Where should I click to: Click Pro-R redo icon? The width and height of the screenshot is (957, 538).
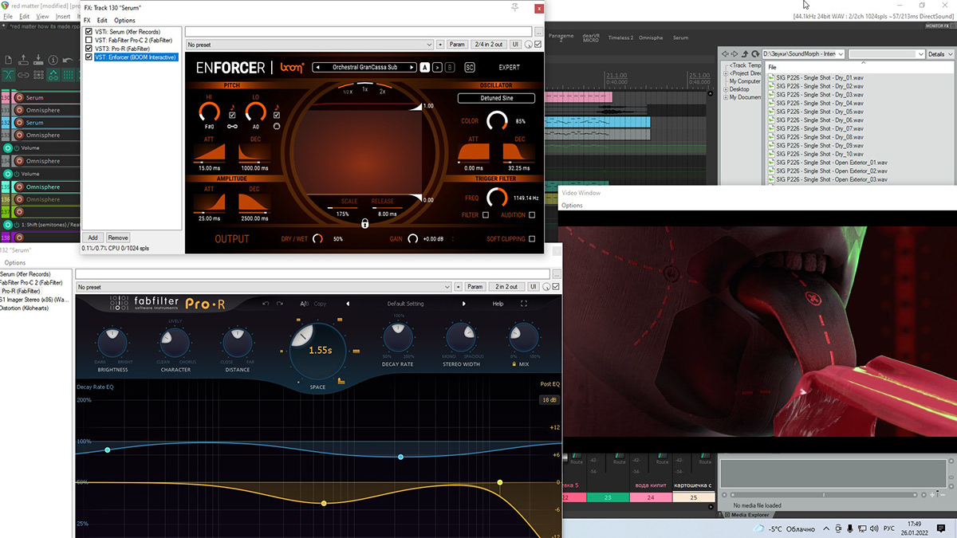[x=280, y=304]
